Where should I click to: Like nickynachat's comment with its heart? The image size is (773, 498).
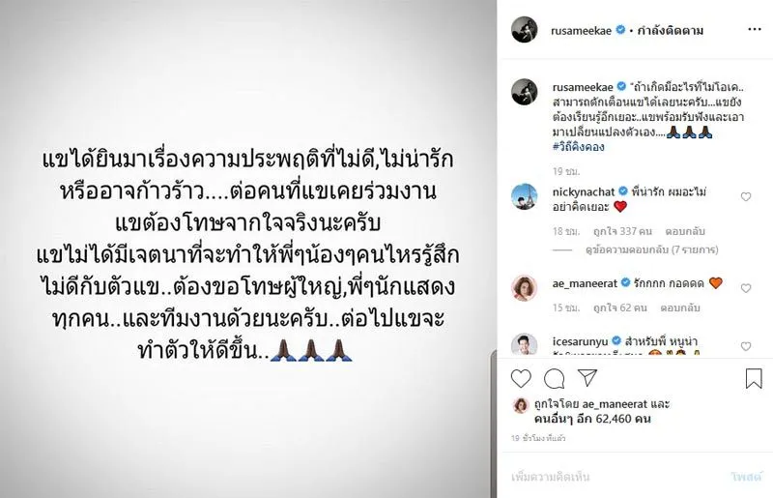(746, 197)
